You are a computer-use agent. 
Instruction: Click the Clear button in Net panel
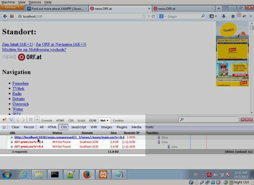15,127
